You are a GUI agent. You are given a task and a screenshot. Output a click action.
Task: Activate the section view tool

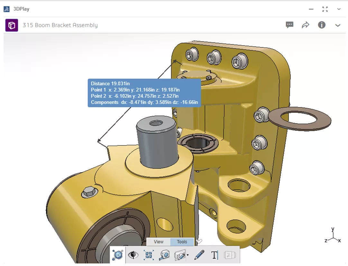[180, 255]
